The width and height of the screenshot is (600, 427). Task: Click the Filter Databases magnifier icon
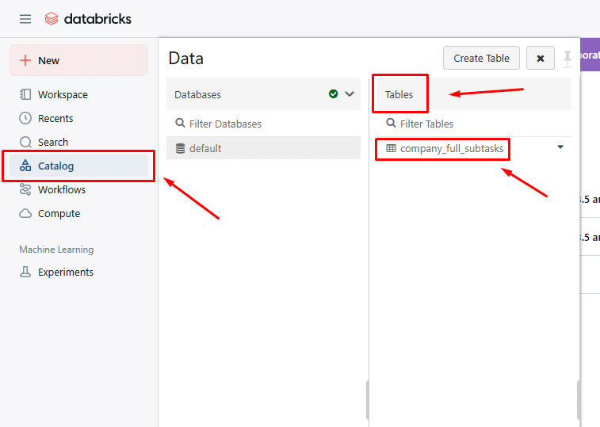(180, 123)
